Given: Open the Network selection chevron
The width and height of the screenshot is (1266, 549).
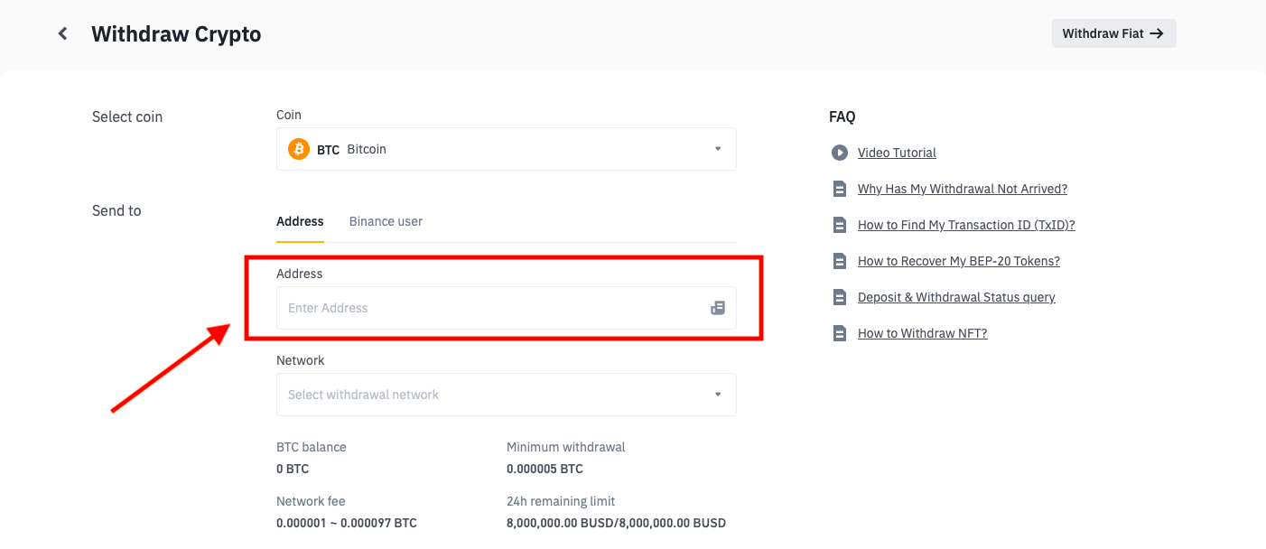Looking at the screenshot, I should (717, 395).
